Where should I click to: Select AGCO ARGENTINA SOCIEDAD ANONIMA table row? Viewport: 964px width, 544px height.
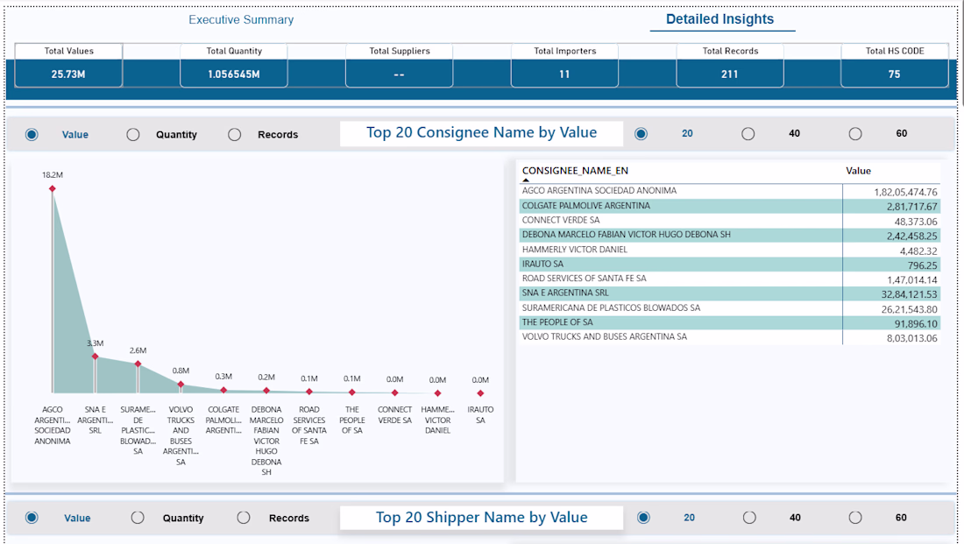[x=730, y=191]
